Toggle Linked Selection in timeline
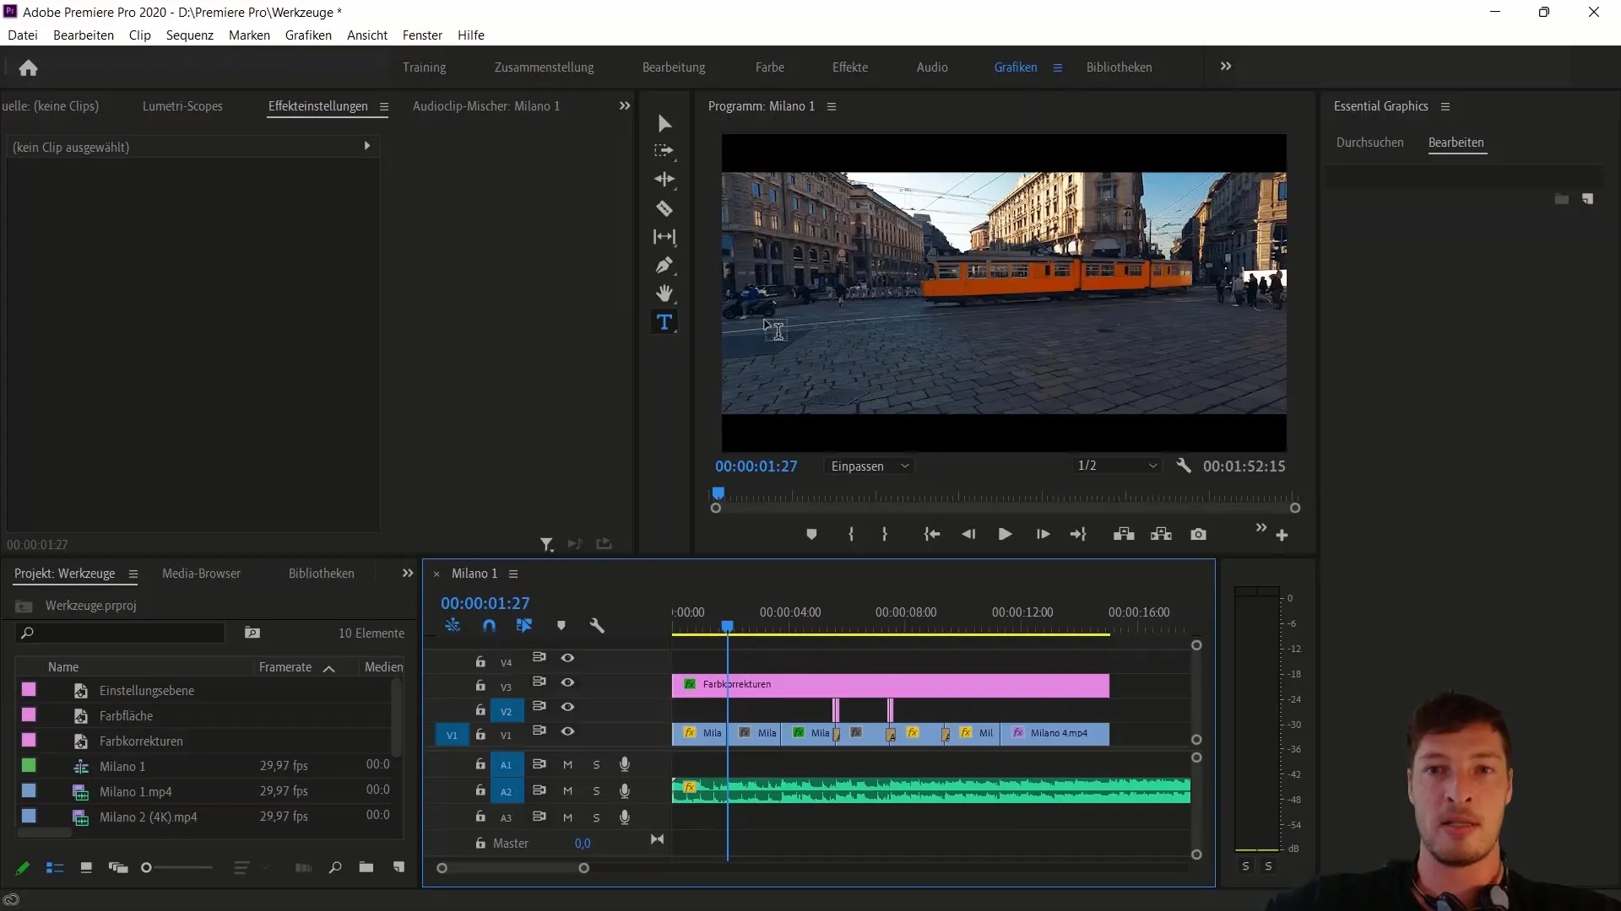 [x=524, y=626]
